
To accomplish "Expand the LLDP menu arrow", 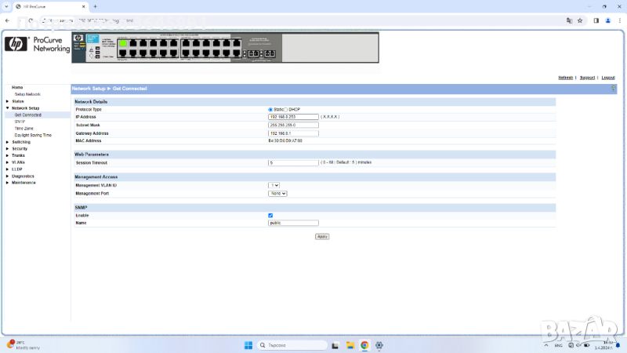I will click(x=7, y=169).
